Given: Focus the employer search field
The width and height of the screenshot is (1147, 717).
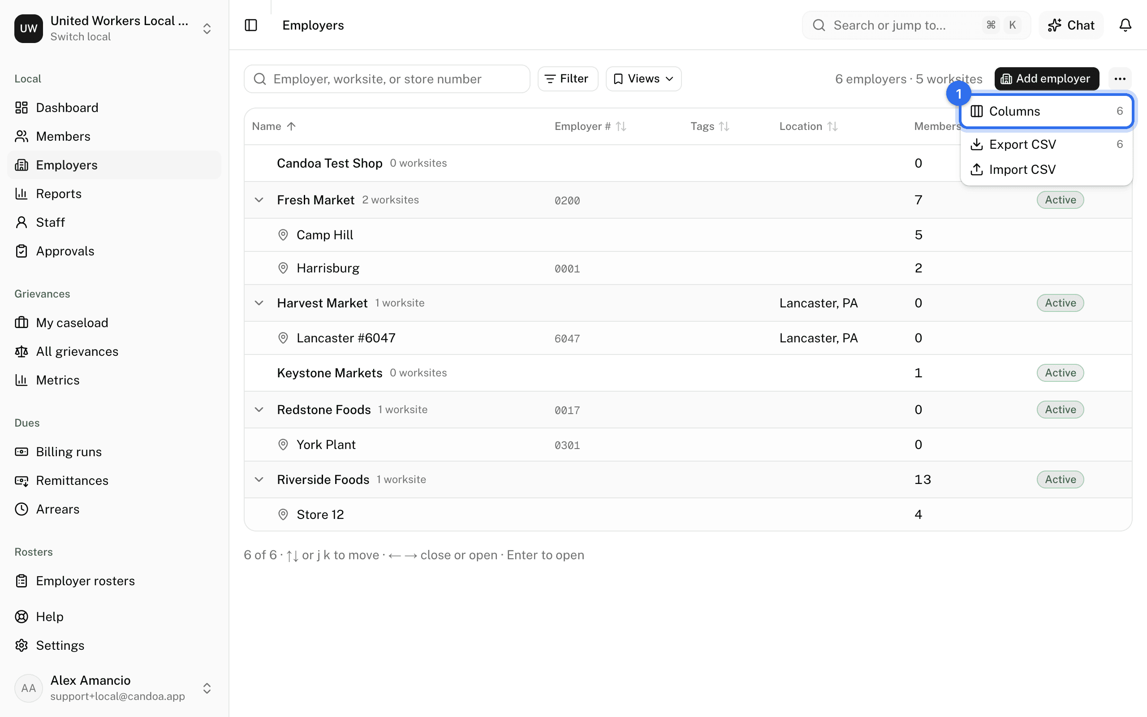Looking at the screenshot, I should coord(387,79).
